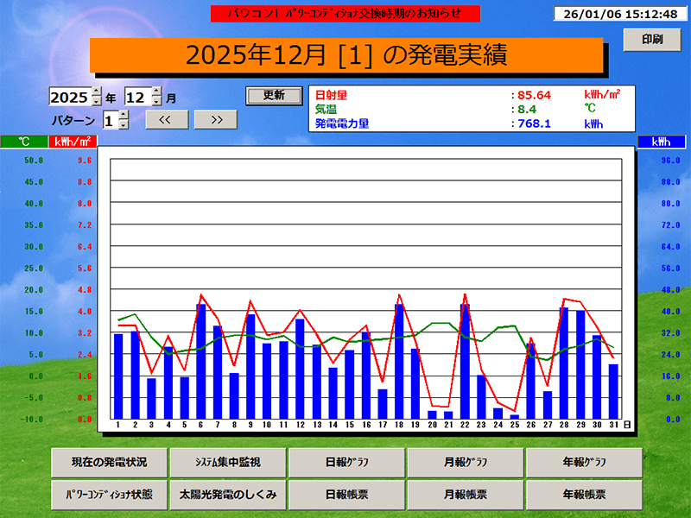This screenshot has width=691, height=518.
Task: Increment the 月 month value upward
Action: pos(156,92)
